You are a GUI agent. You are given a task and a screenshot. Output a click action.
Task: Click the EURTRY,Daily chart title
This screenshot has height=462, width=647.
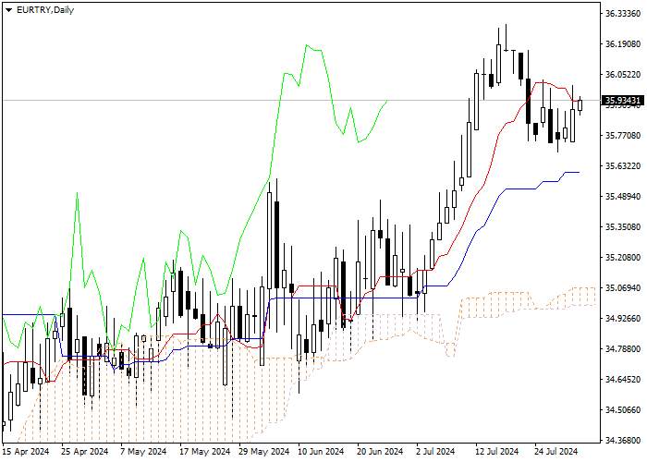click(x=45, y=10)
